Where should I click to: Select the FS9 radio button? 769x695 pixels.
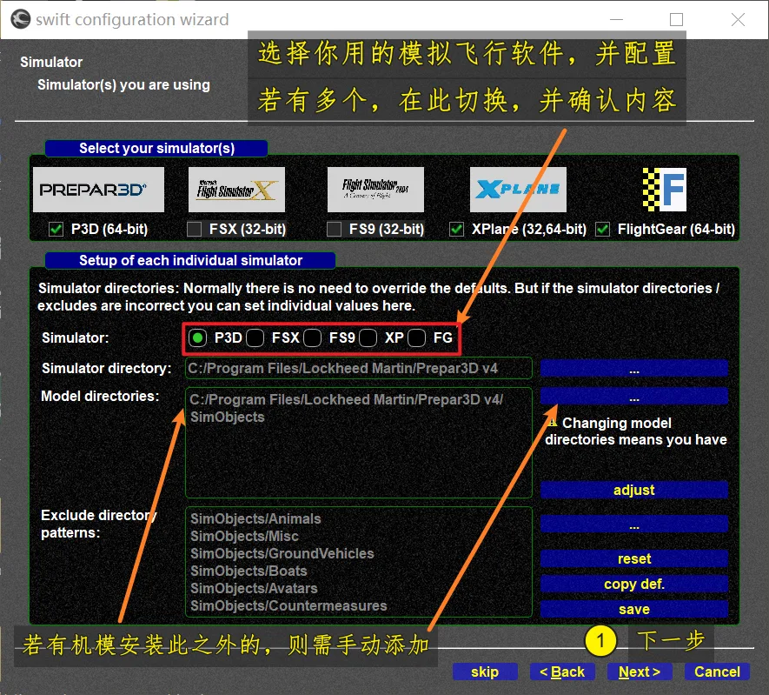pos(313,338)
